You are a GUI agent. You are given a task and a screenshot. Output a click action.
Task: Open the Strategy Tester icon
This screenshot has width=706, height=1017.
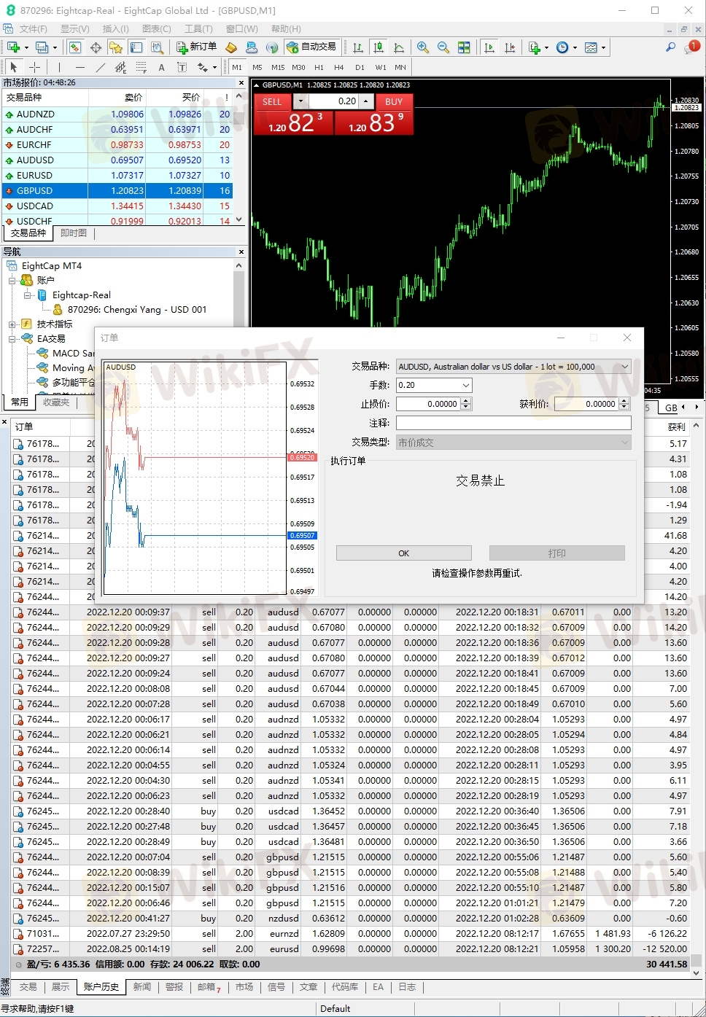click(x=157, y=47)
